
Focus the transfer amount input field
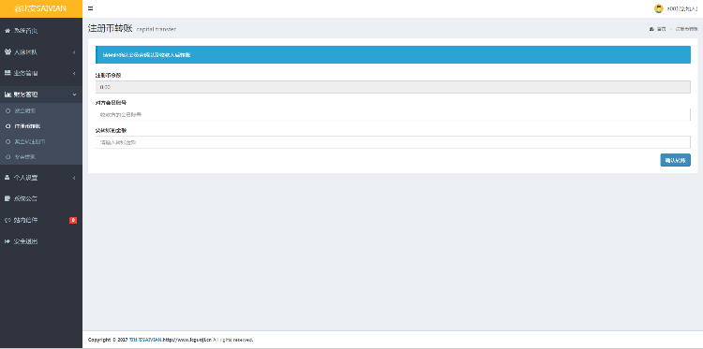(393, 142)
